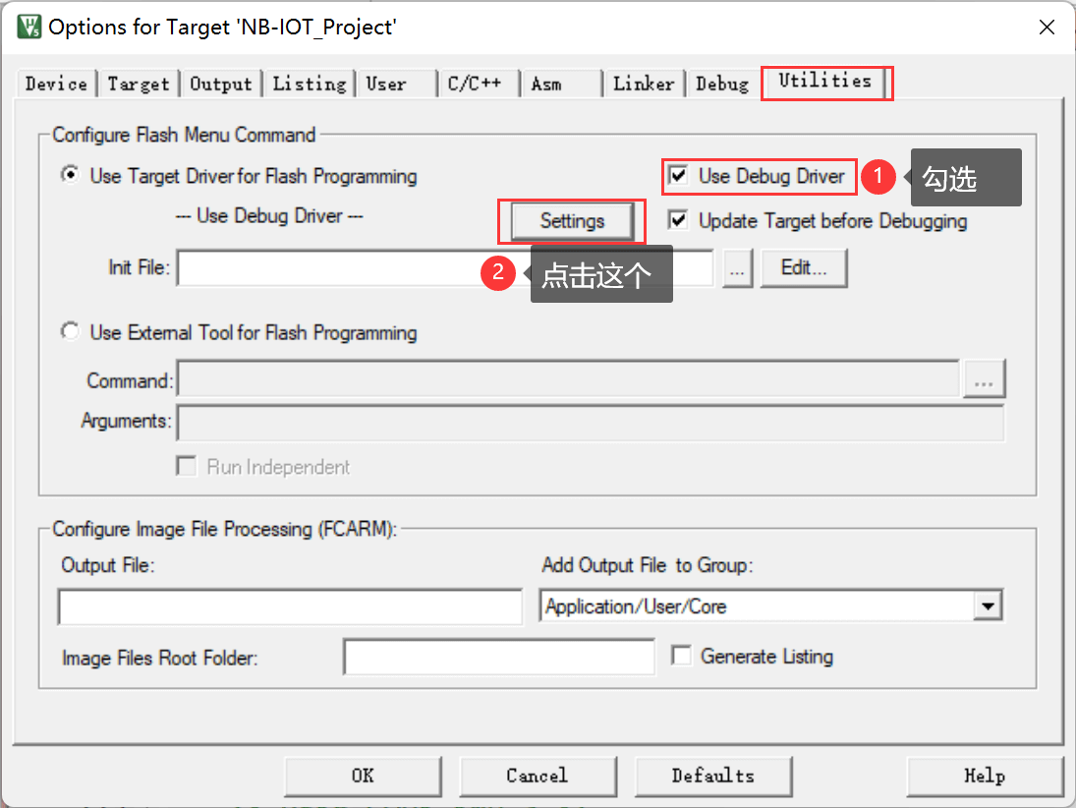Select Use Target Driver for Flash Programming
The width and height of the screenshot is (1076, 808).
tap(70, 176)
